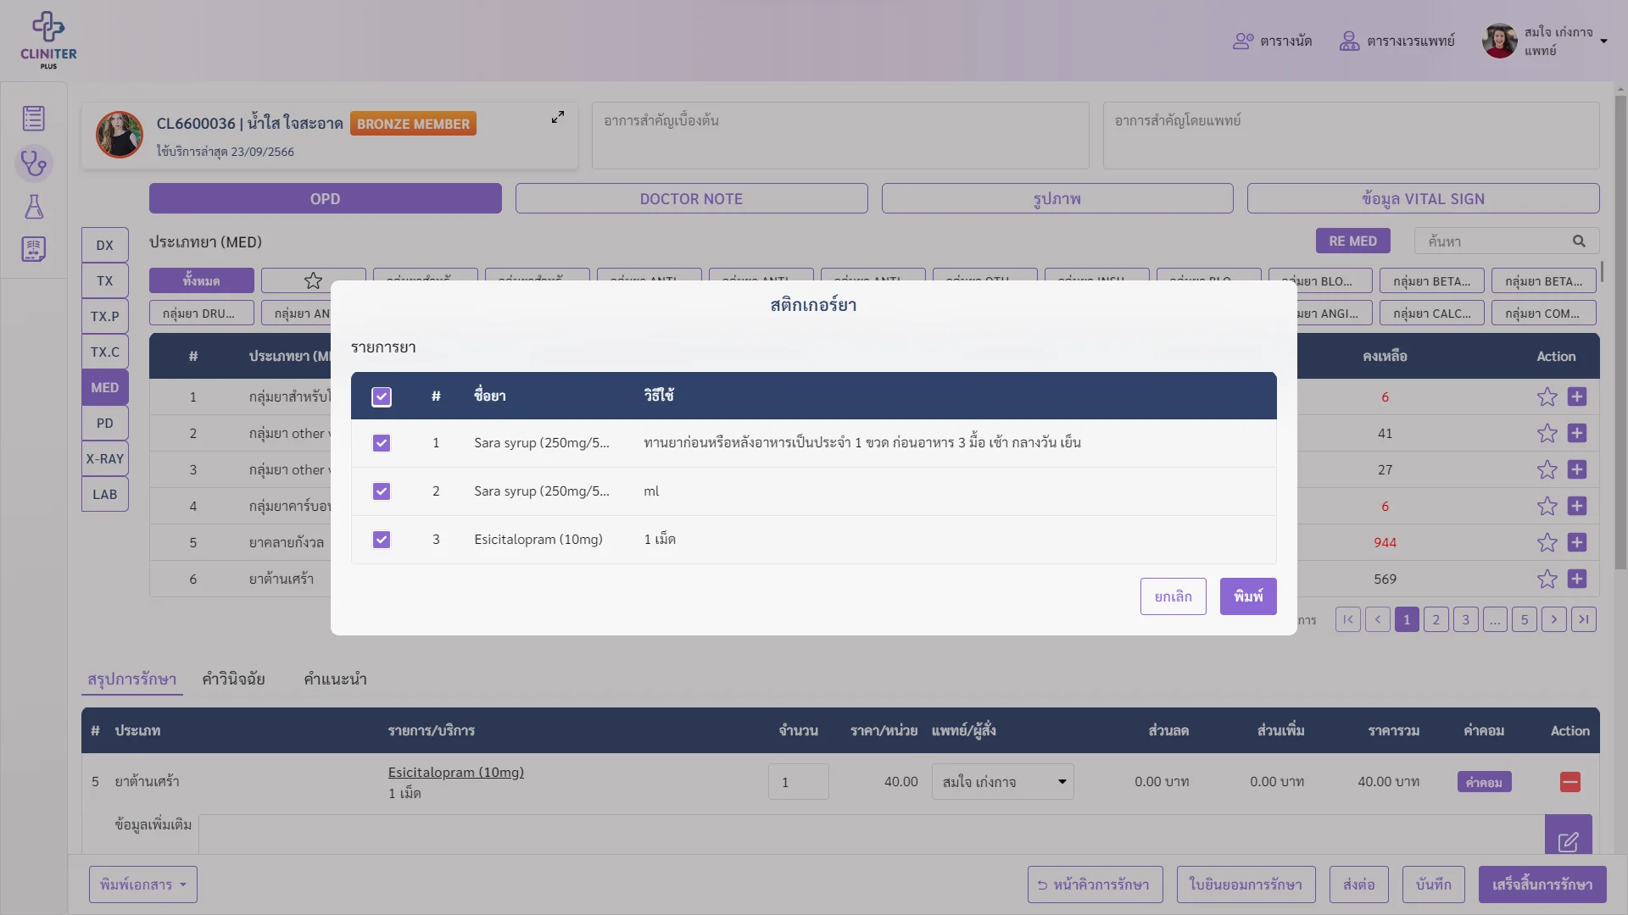Remove Esicitalopram item with red minus
This screenshot has width=1628, height=915.
pyautogui.click(x=1570, y=782)
